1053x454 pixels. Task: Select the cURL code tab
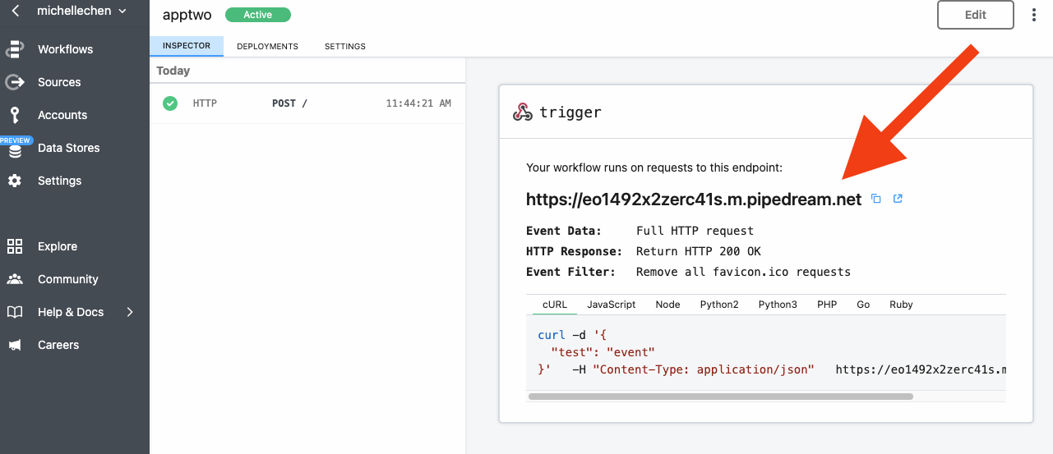[555, 305]
